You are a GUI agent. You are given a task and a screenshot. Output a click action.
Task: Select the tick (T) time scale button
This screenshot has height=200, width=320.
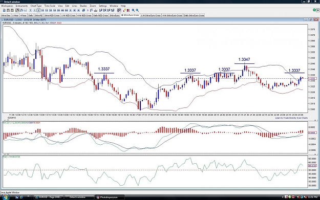[x=30, y=10]
